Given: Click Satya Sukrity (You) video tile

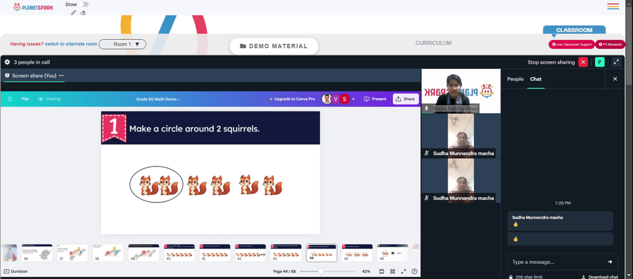Looking at the screenshot, I should coord(461,91).
